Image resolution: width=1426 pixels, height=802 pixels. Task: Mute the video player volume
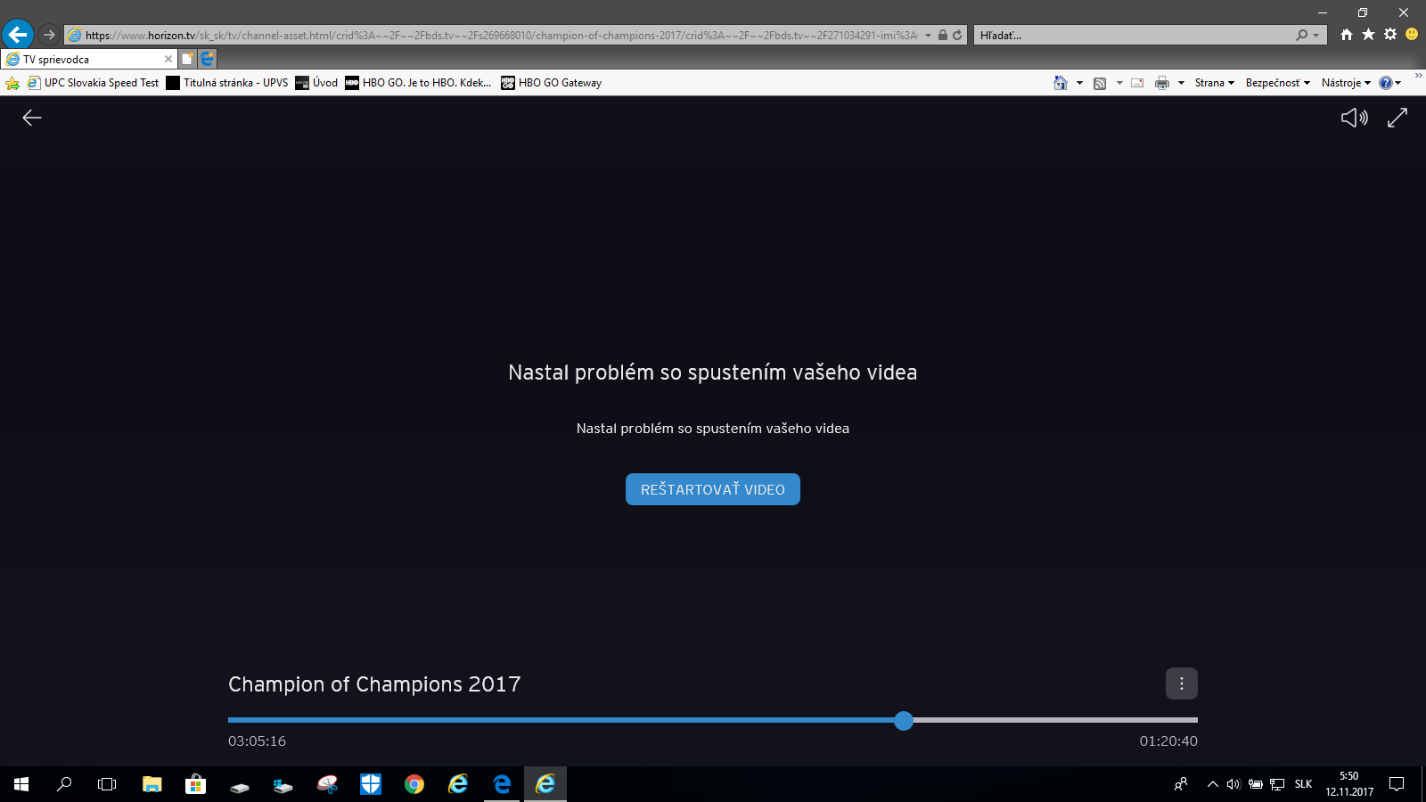coord(1354,118)
